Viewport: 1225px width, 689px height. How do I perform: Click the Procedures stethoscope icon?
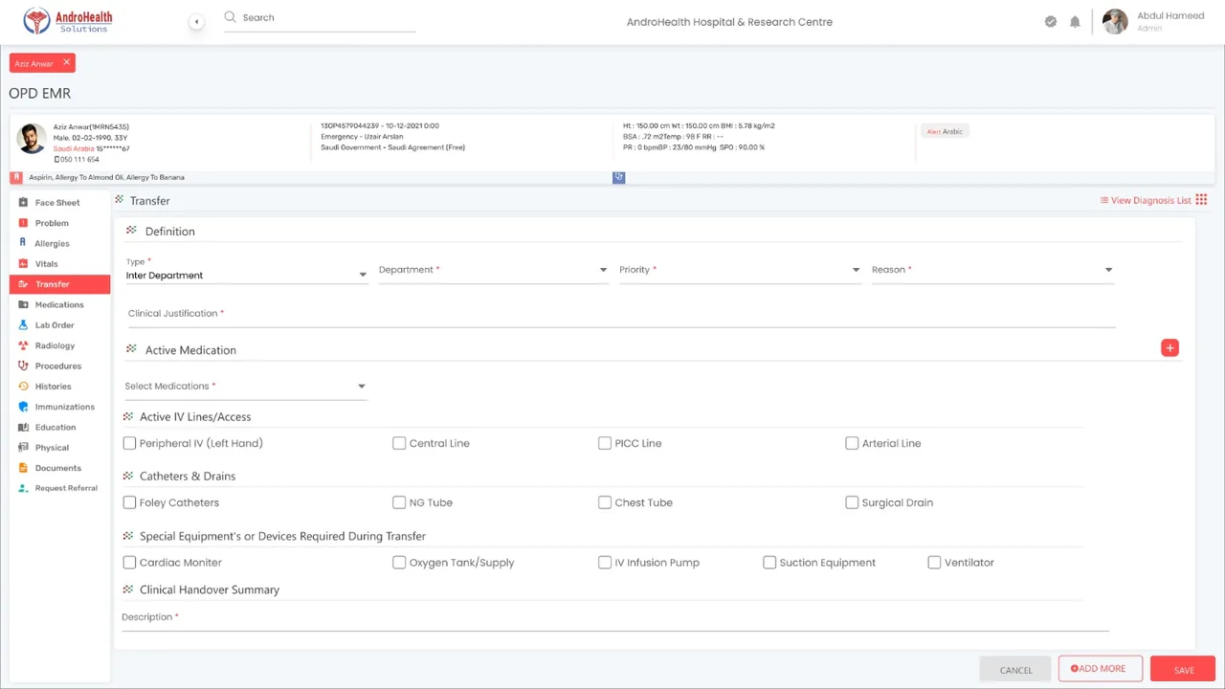[24, 366]
